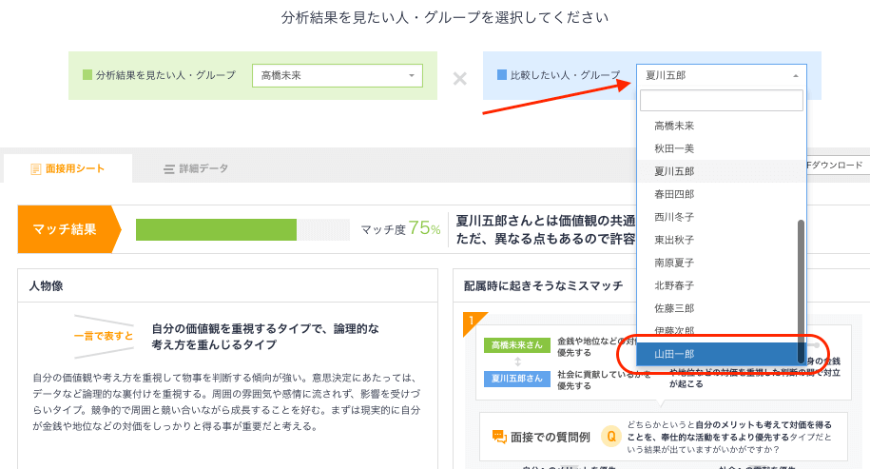
Task: Choose 秋田一美 from the list
Action: pos(674,148)
